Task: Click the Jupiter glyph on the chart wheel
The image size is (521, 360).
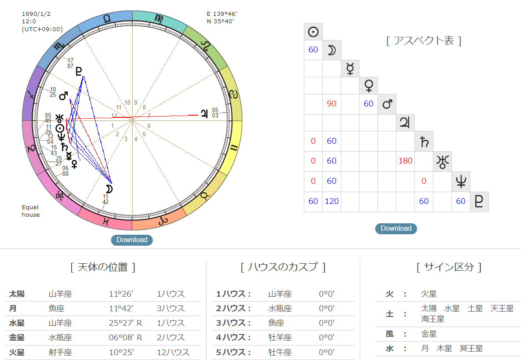Action: point(203,113)
